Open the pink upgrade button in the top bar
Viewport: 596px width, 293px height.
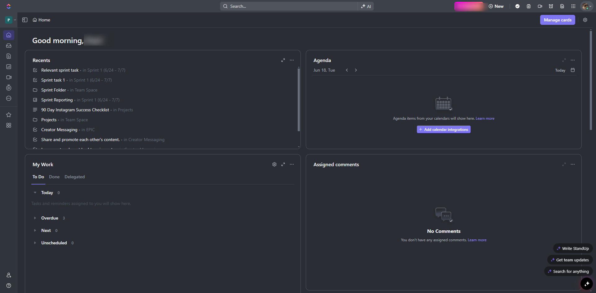pos(469,6)
